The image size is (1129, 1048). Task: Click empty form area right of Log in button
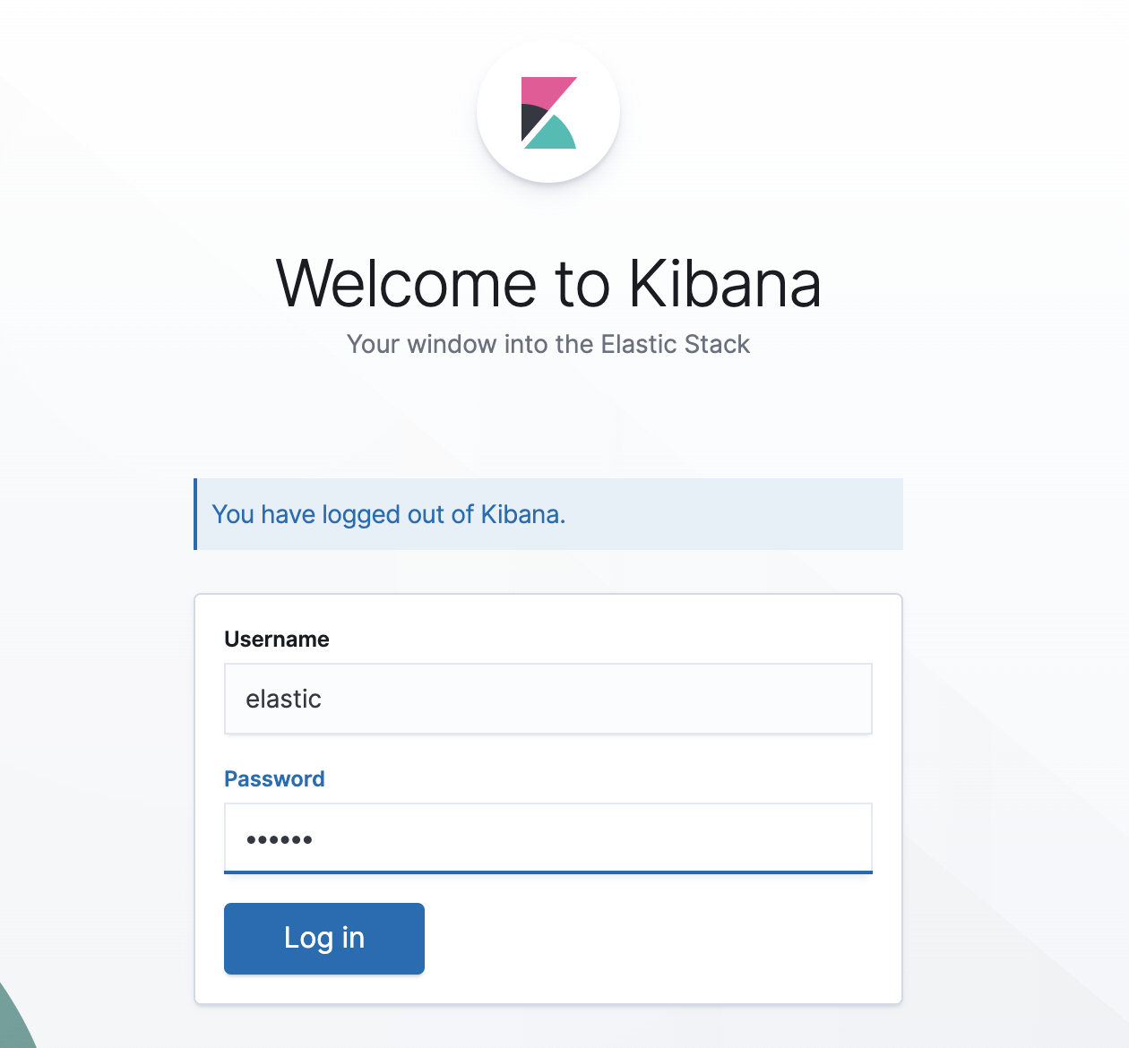[663, 939]
